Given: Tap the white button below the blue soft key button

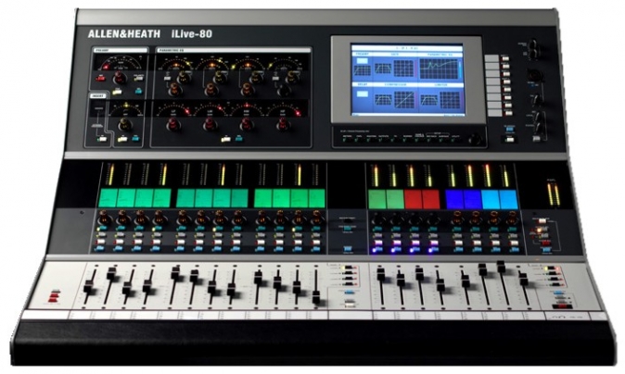Looking at the screenshot, I should (508, 139).
